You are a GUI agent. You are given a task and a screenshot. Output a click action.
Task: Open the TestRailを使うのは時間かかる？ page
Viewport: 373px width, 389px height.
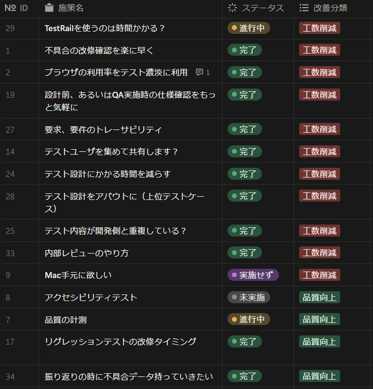click(x=104, y=28)
